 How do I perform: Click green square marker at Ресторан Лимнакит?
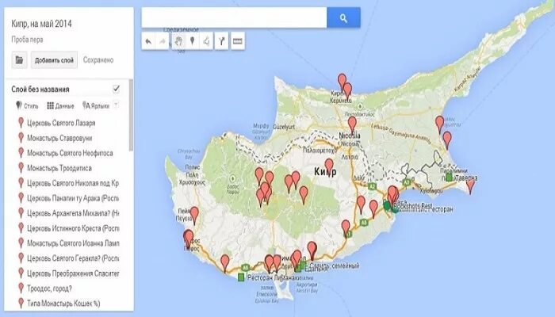[x=241, y=277]
